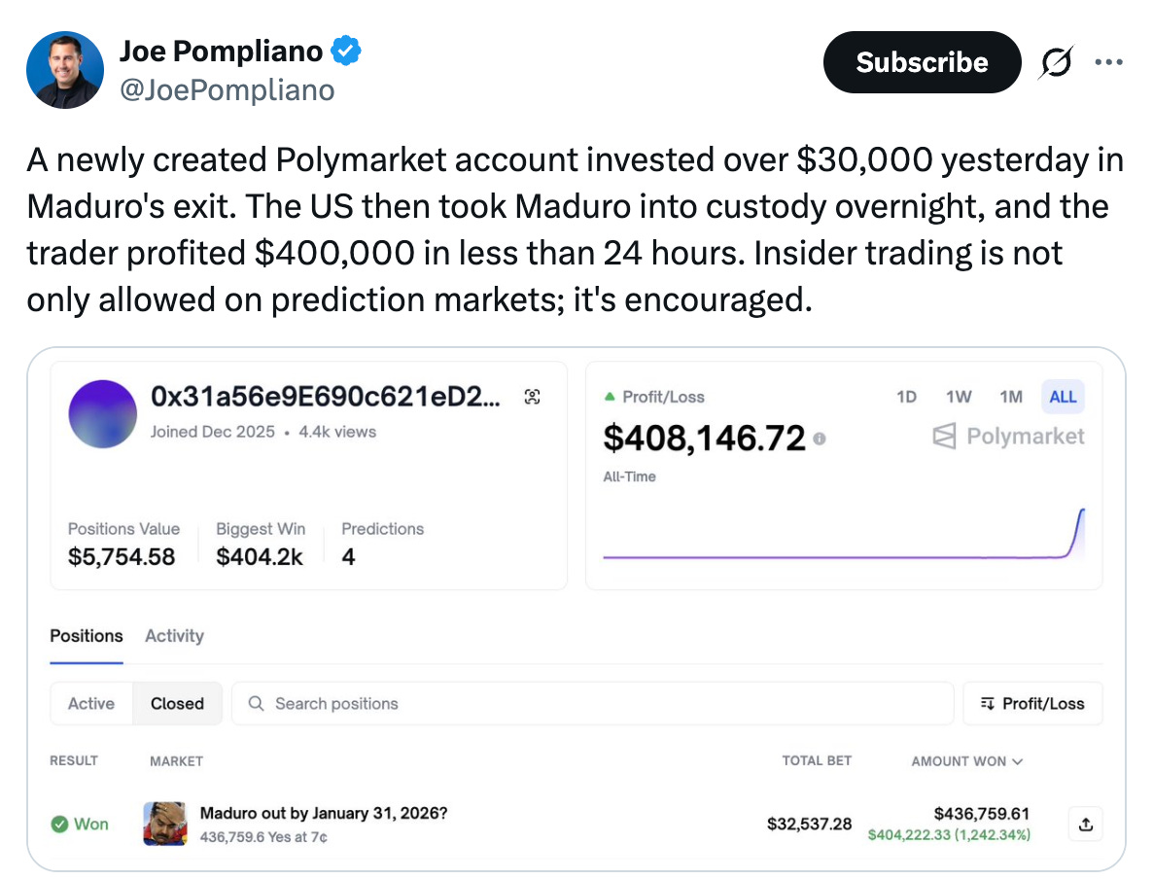Click the share icon on Maduro position row
The height and width of the screenshot is (879, 1153).
[x=1085, y=825]
